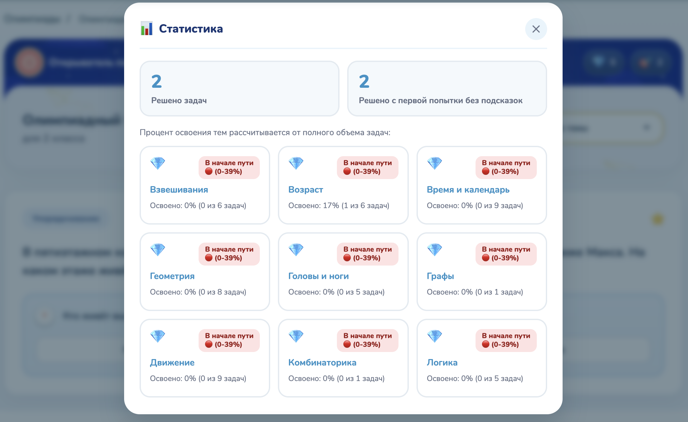Click В начале пути badge on Головы и ноги
The height and width of the screenshot is (422, 688).
click(368, 254)
